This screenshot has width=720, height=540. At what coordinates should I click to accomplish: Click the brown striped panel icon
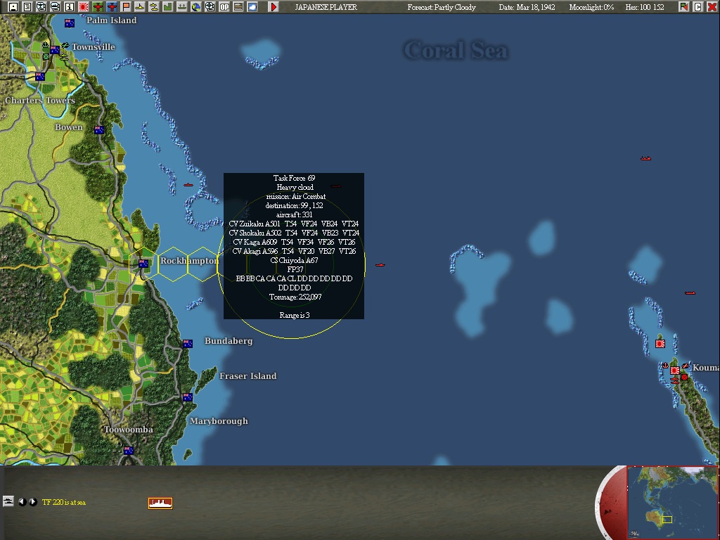(238, 7)
